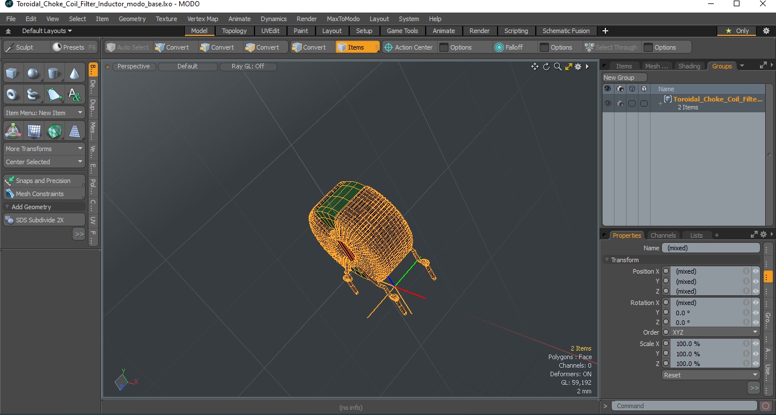Enable Items selection mode

coord(357,47)
